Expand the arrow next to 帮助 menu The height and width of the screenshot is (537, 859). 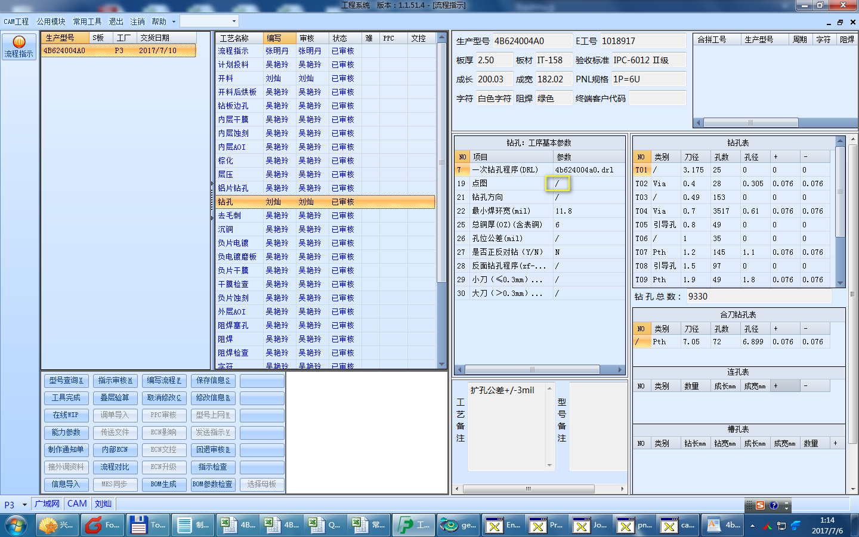(174, 21)
